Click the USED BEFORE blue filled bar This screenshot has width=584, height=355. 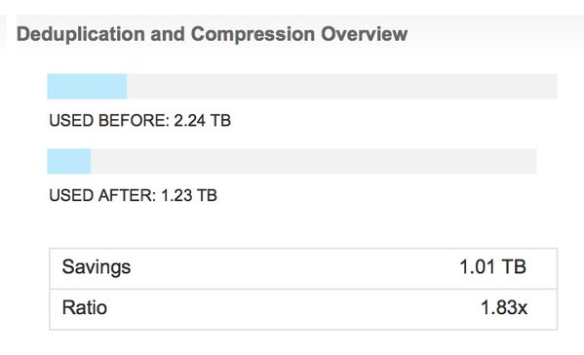(87, 87)
